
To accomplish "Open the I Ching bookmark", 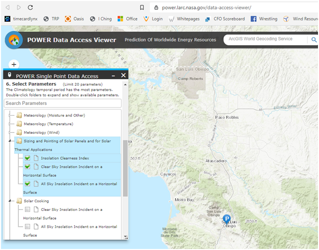I will click(x=101, y=19).
